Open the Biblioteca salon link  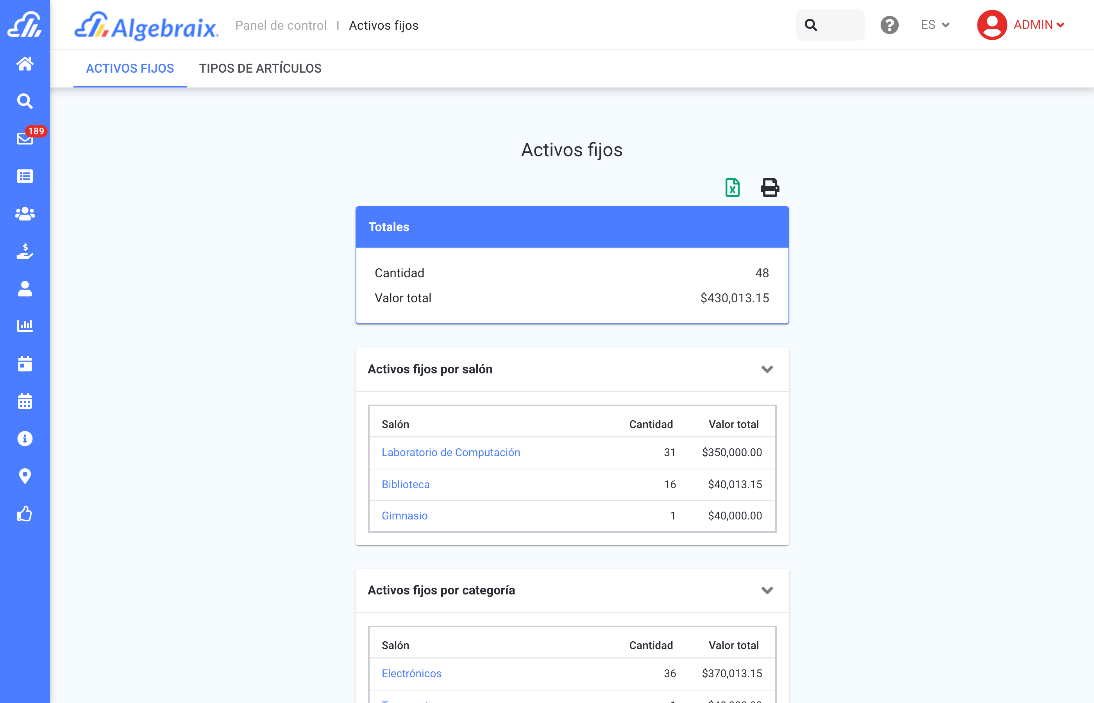pos(406,484)
